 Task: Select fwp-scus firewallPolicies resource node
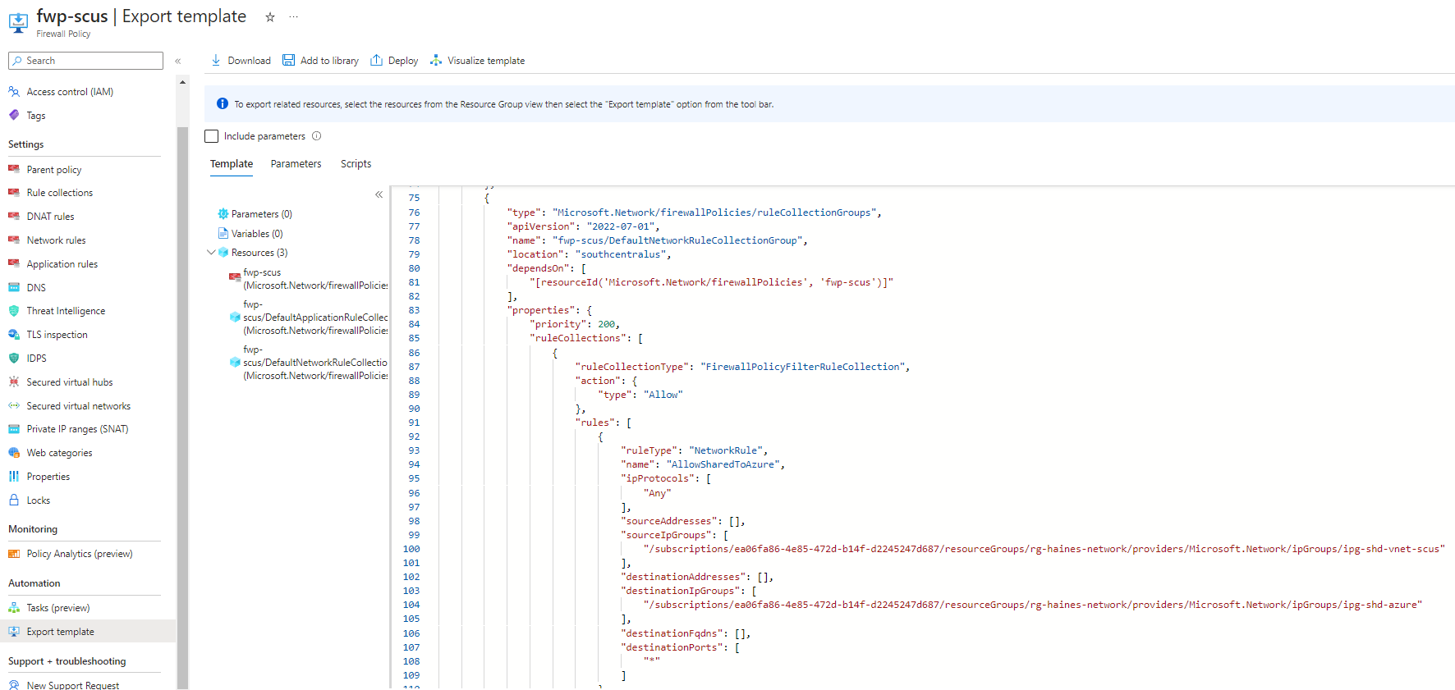pos(309,279)
